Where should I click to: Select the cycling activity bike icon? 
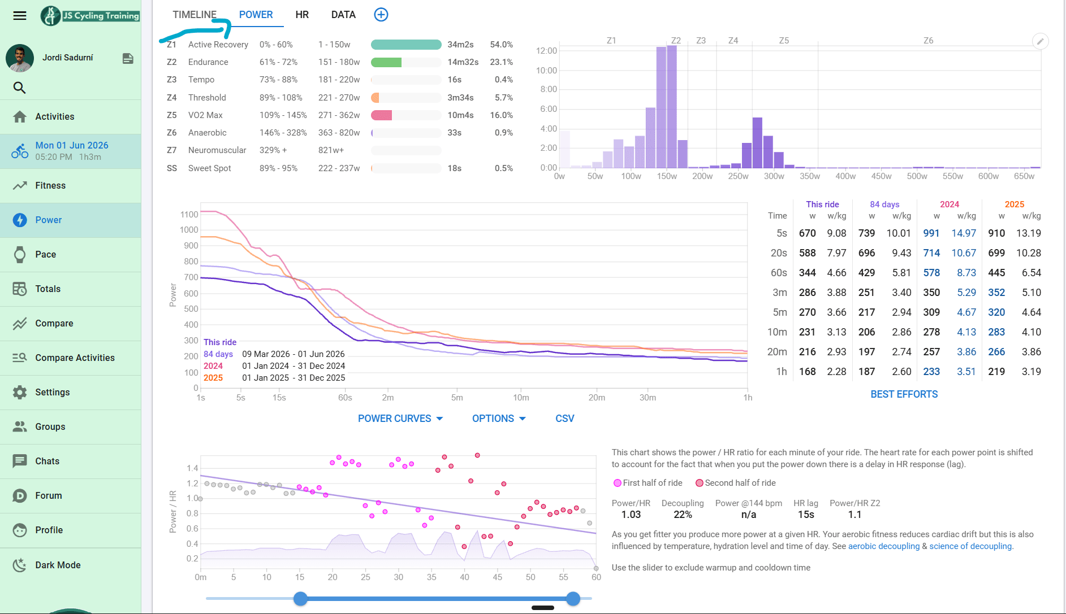point(20,151)
